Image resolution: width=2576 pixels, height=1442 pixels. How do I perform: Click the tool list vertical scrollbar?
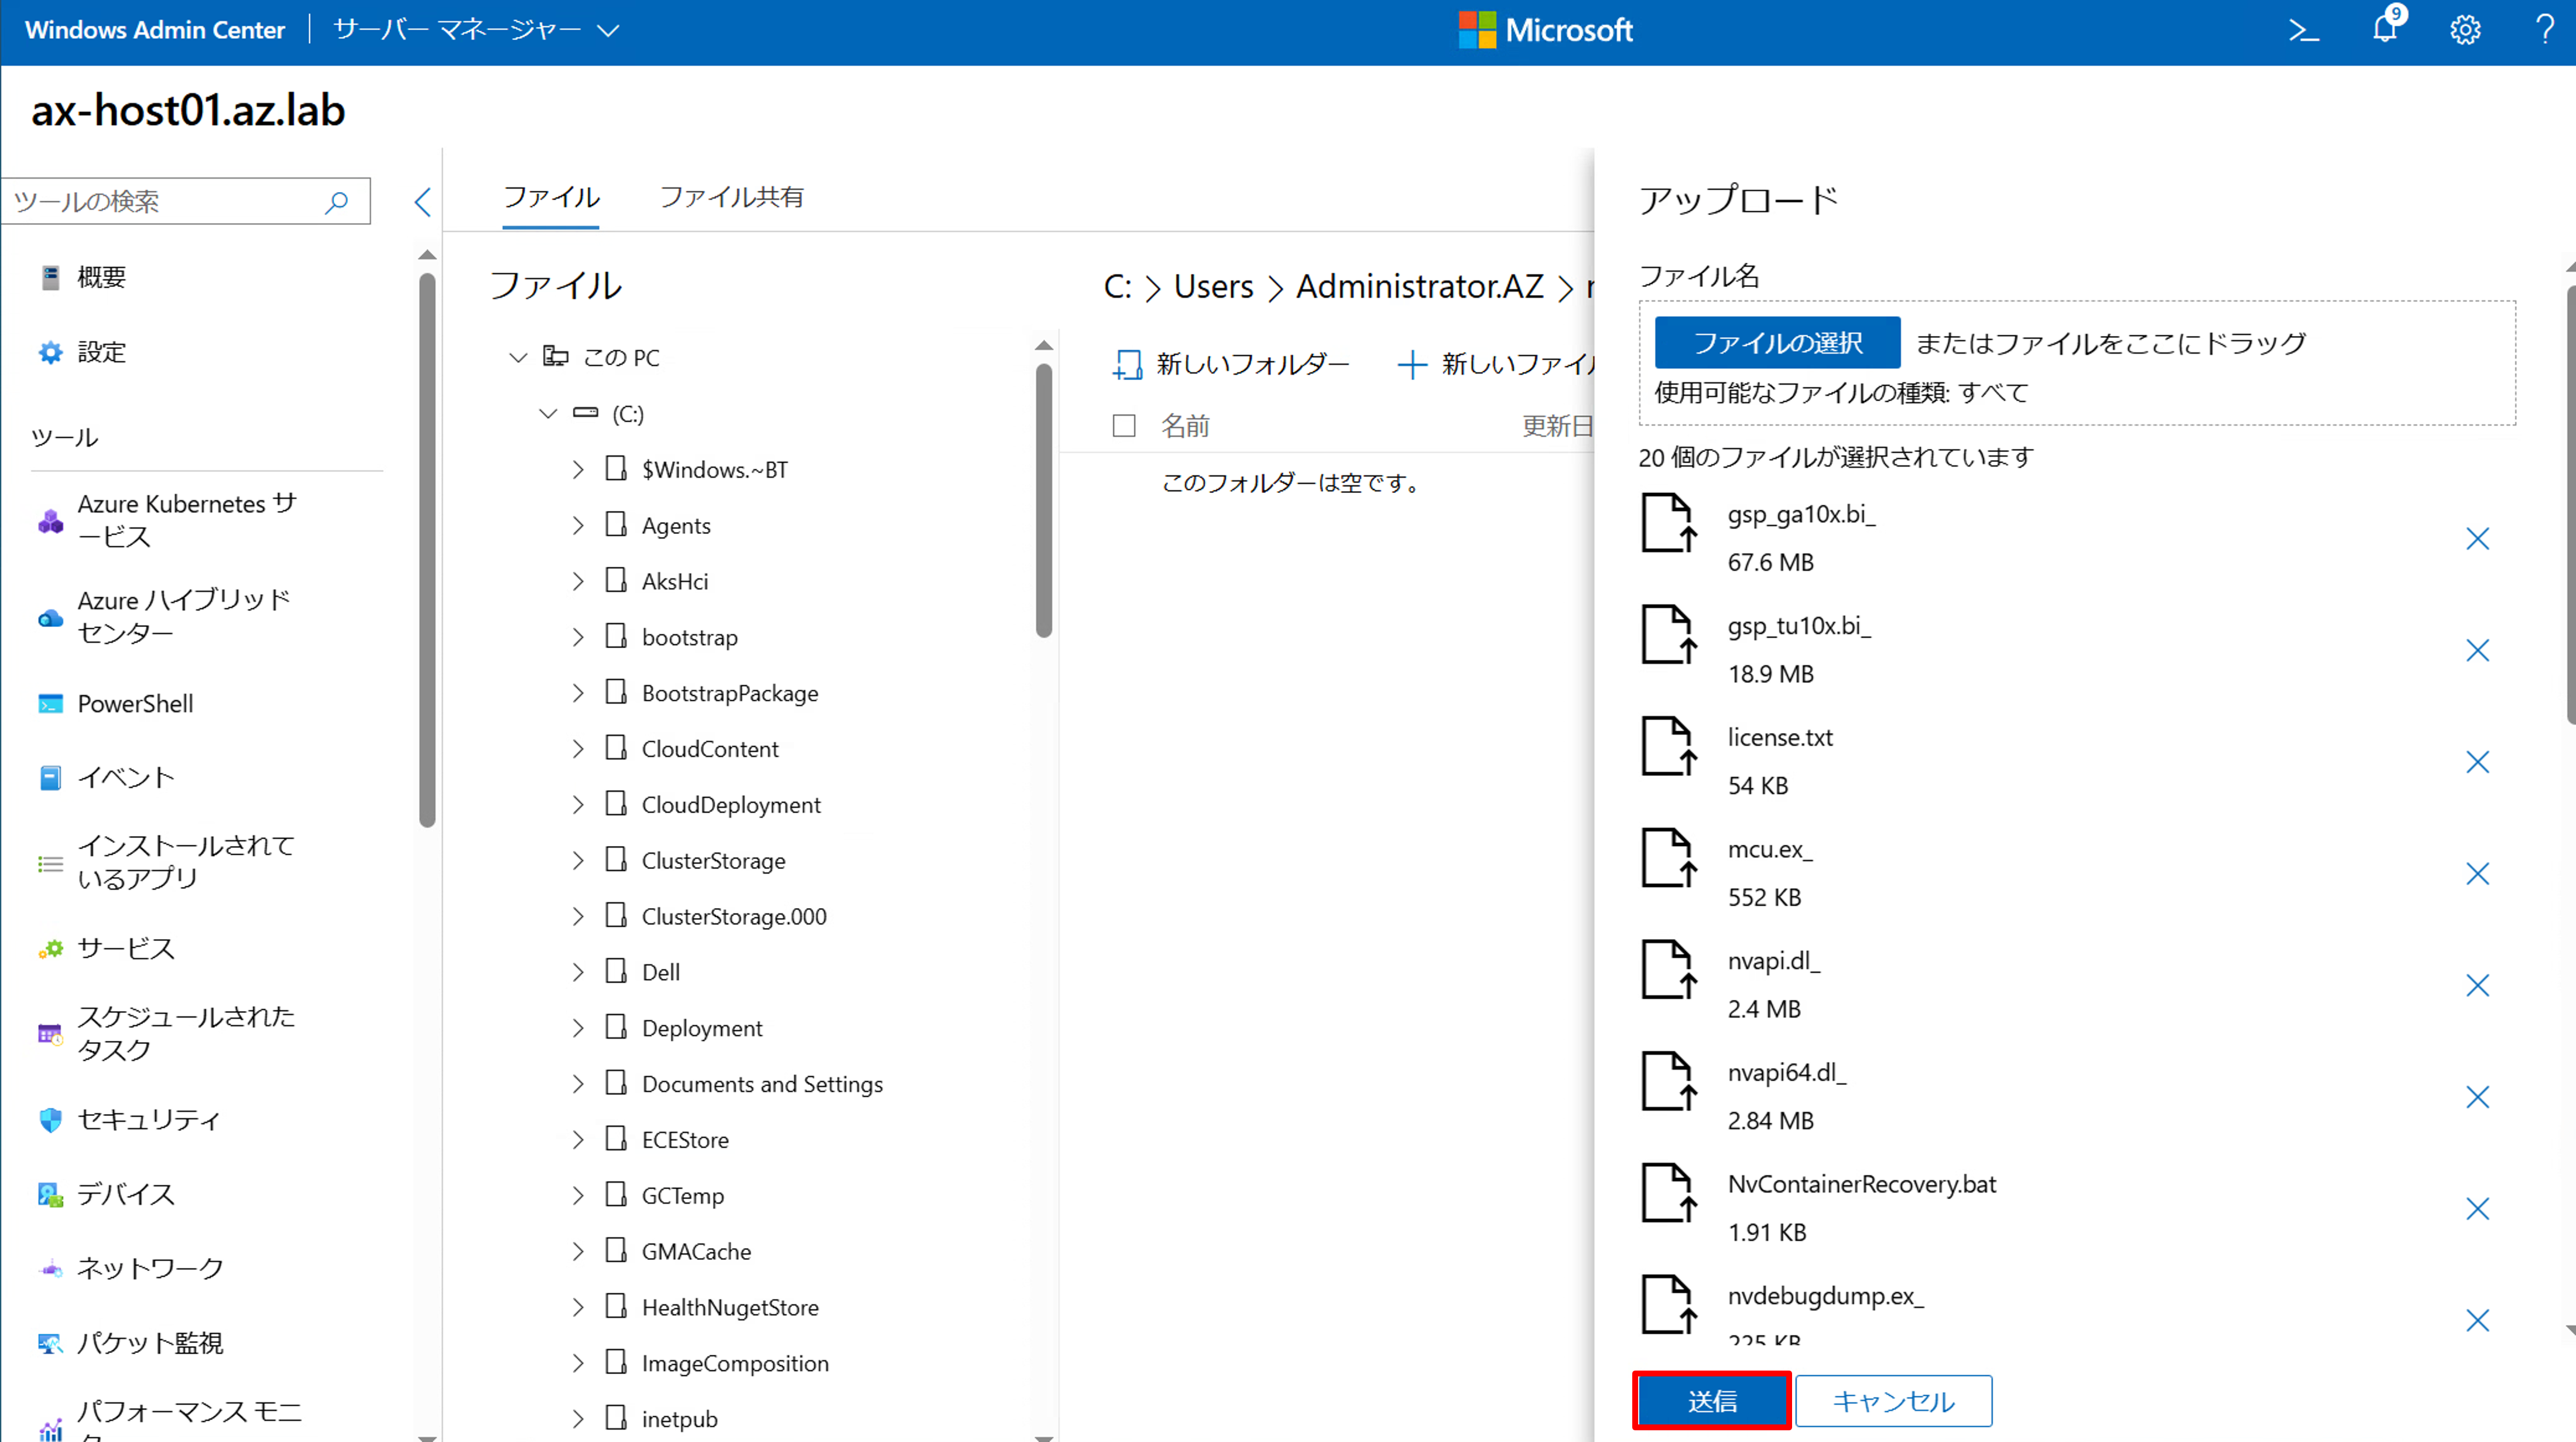pyautogui.click(x=427, y=550)
